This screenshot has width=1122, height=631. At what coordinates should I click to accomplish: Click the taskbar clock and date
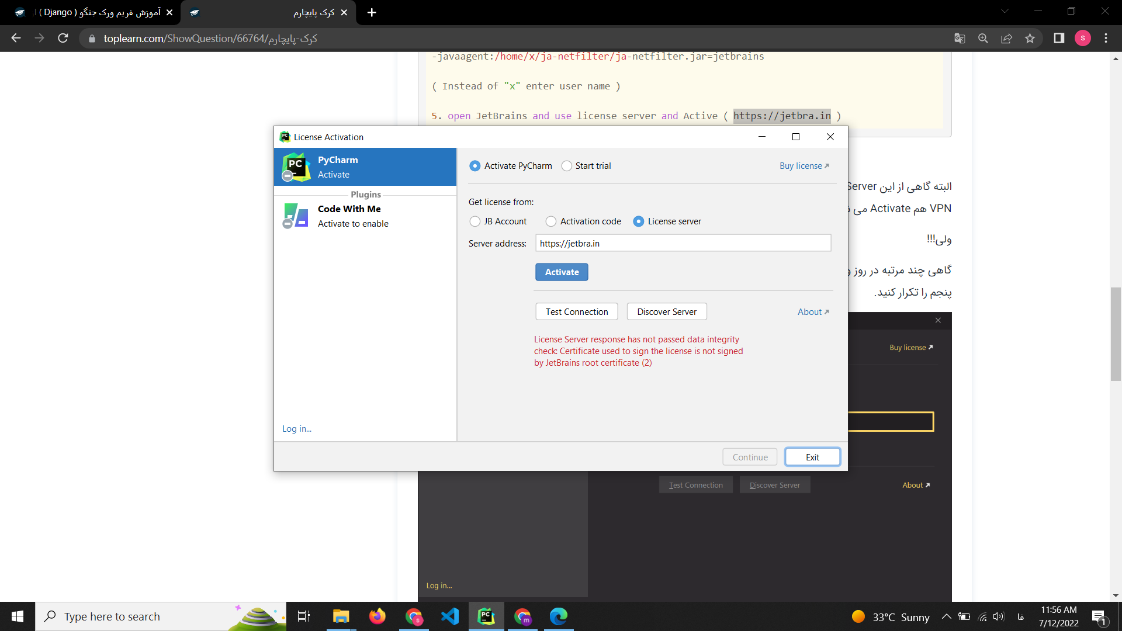tap(1058, 616)
